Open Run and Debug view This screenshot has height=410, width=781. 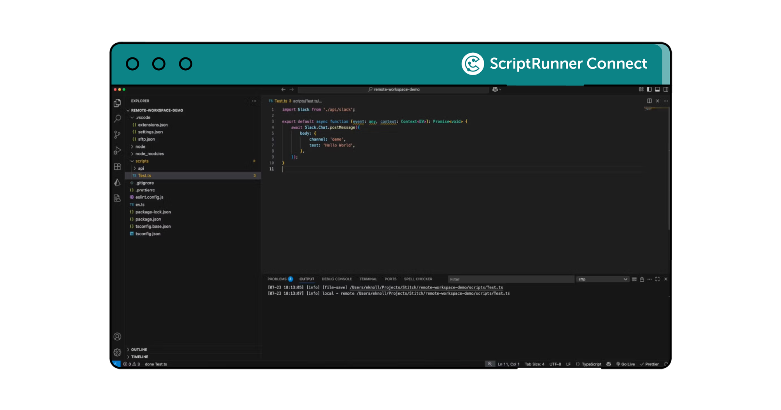pos(117,151)
